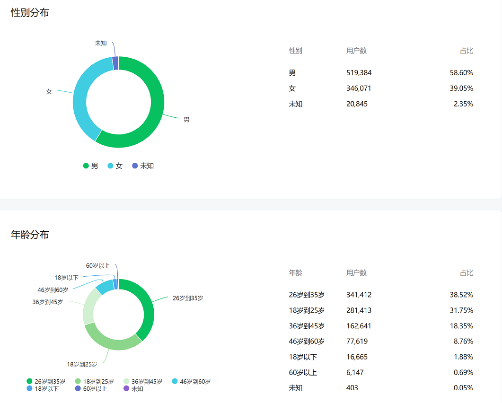
Task: Toggle 26岁到35岁 in the age legend
Action: tap(46, 381)
